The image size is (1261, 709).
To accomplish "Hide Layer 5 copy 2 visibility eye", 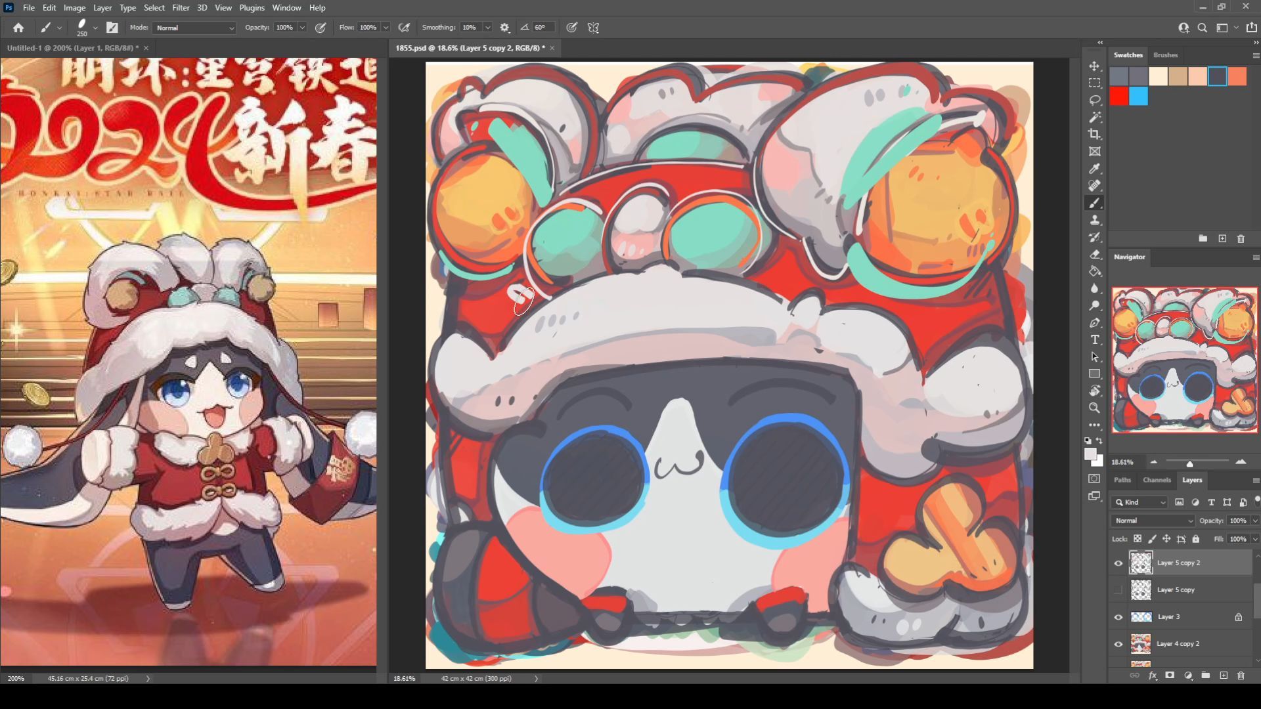I will [1118, 563].
